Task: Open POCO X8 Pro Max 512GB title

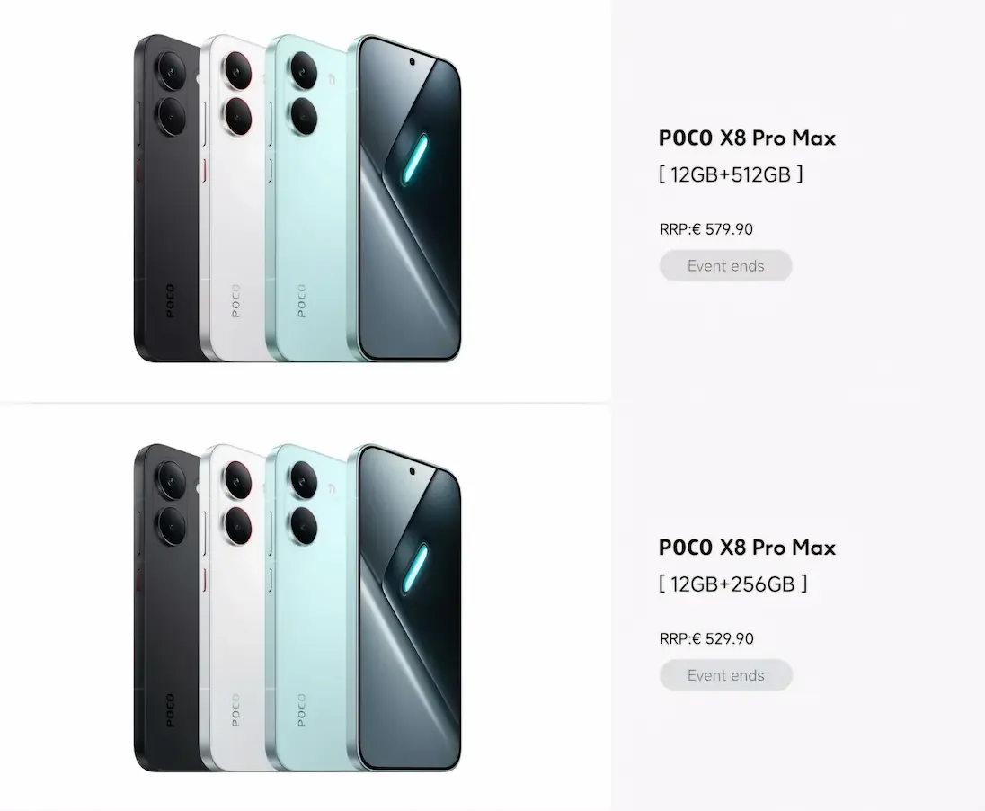Action: pyautogui.click(x=747, y=138)
